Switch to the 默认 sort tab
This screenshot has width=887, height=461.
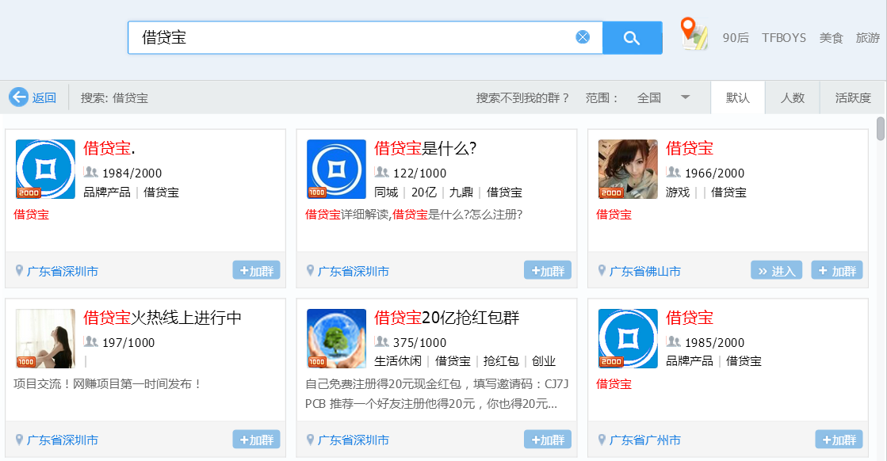(738, 97)
